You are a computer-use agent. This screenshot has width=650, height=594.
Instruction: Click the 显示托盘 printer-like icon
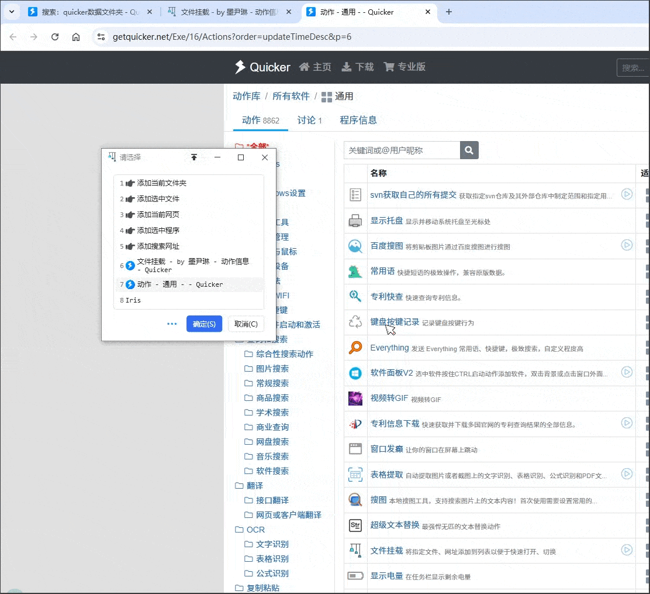[355, 221]
